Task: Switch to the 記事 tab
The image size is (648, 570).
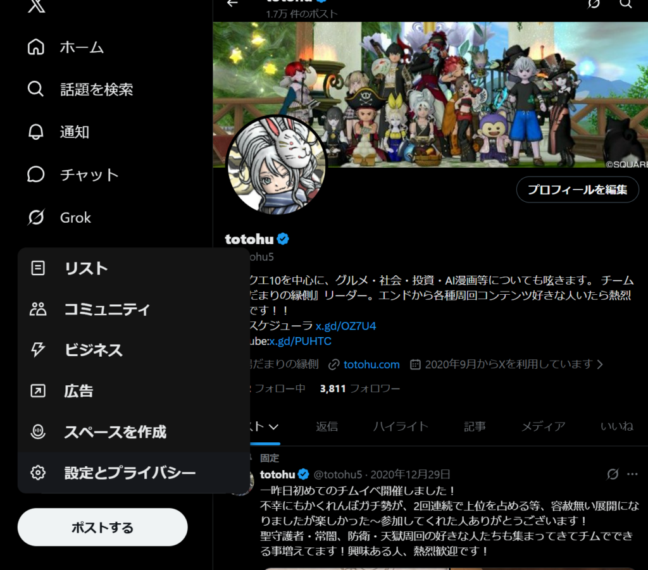Action: click(475, 426)
